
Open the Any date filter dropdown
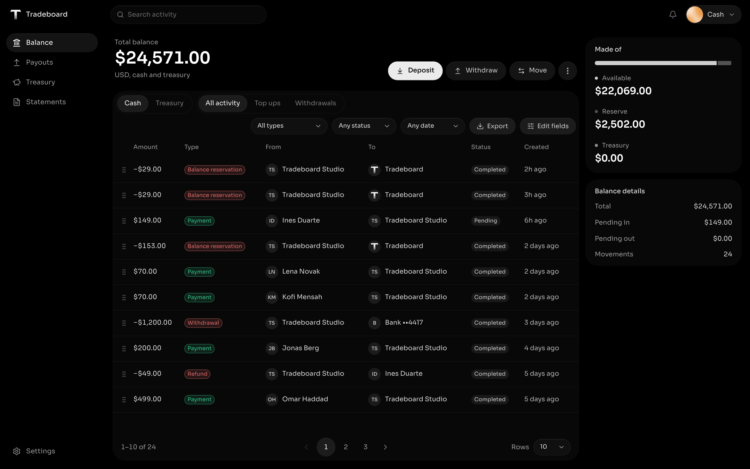433,126
